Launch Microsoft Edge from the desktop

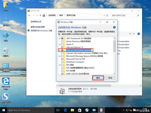(x=6, y=84)
